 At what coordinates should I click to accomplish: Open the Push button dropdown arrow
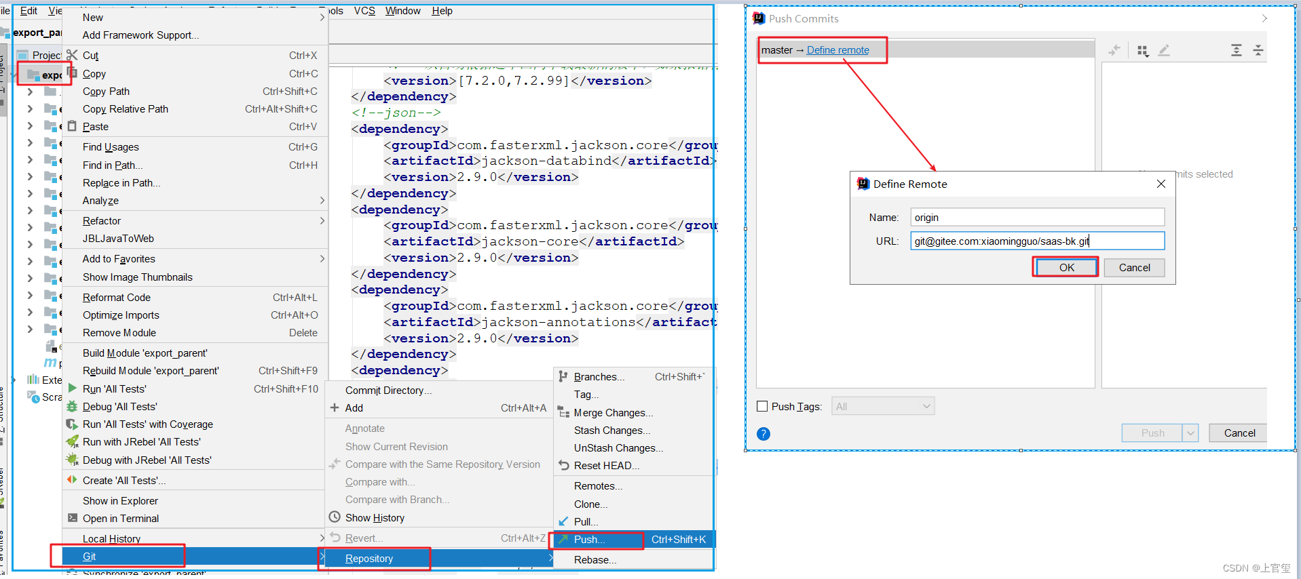tap(1190, 433)
